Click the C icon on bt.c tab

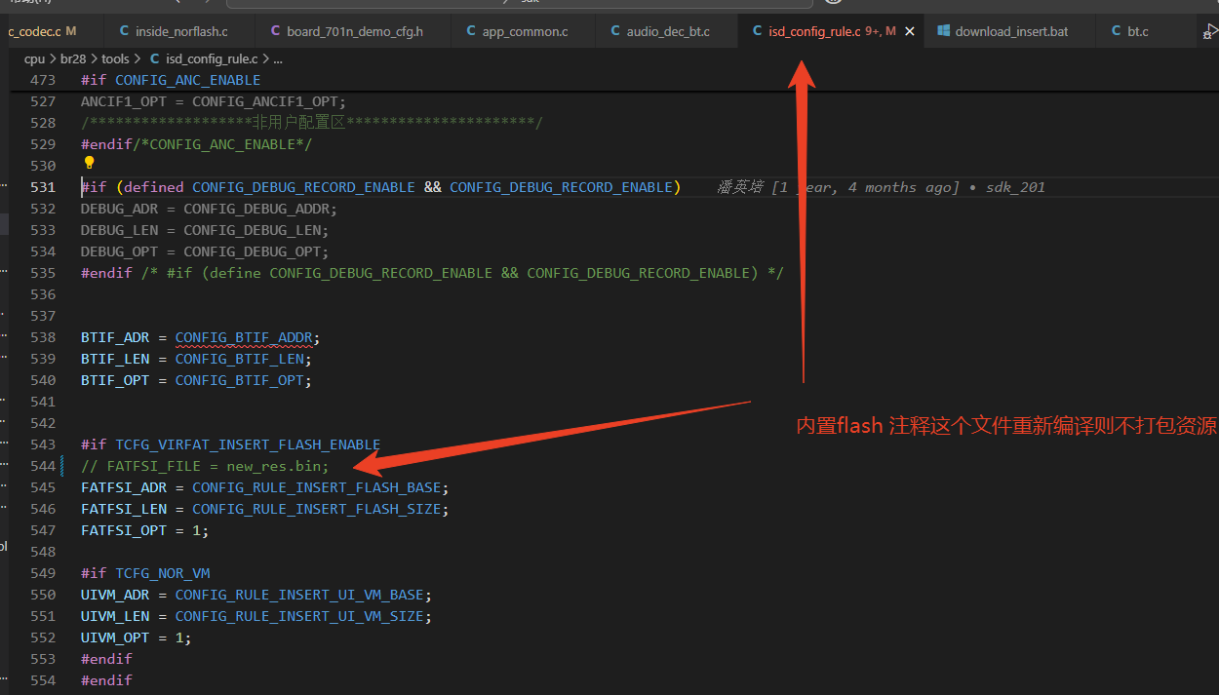1117,31
